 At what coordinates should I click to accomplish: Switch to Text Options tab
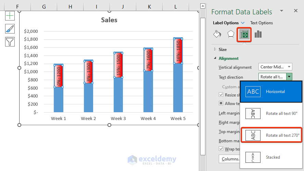[x=261, y=23]
